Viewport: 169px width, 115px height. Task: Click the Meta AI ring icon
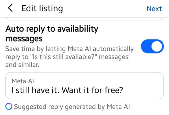[x=9, y=106]
